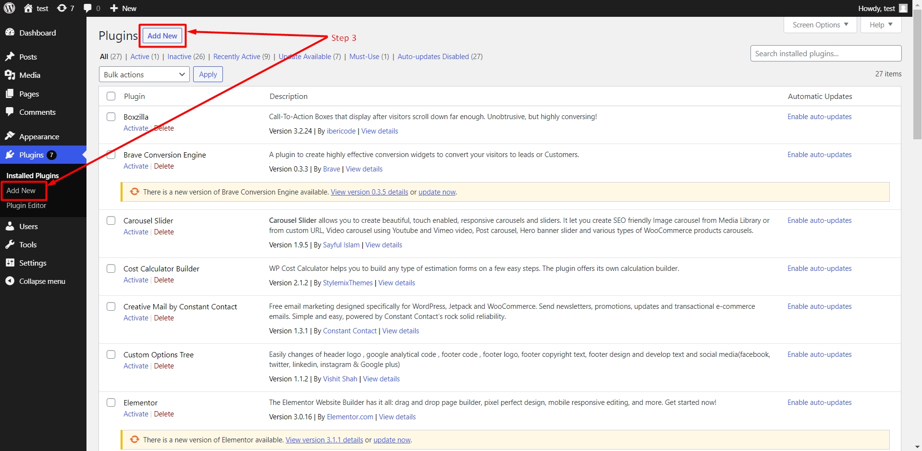Open Comments icon in sidebar

coord(10,111)
